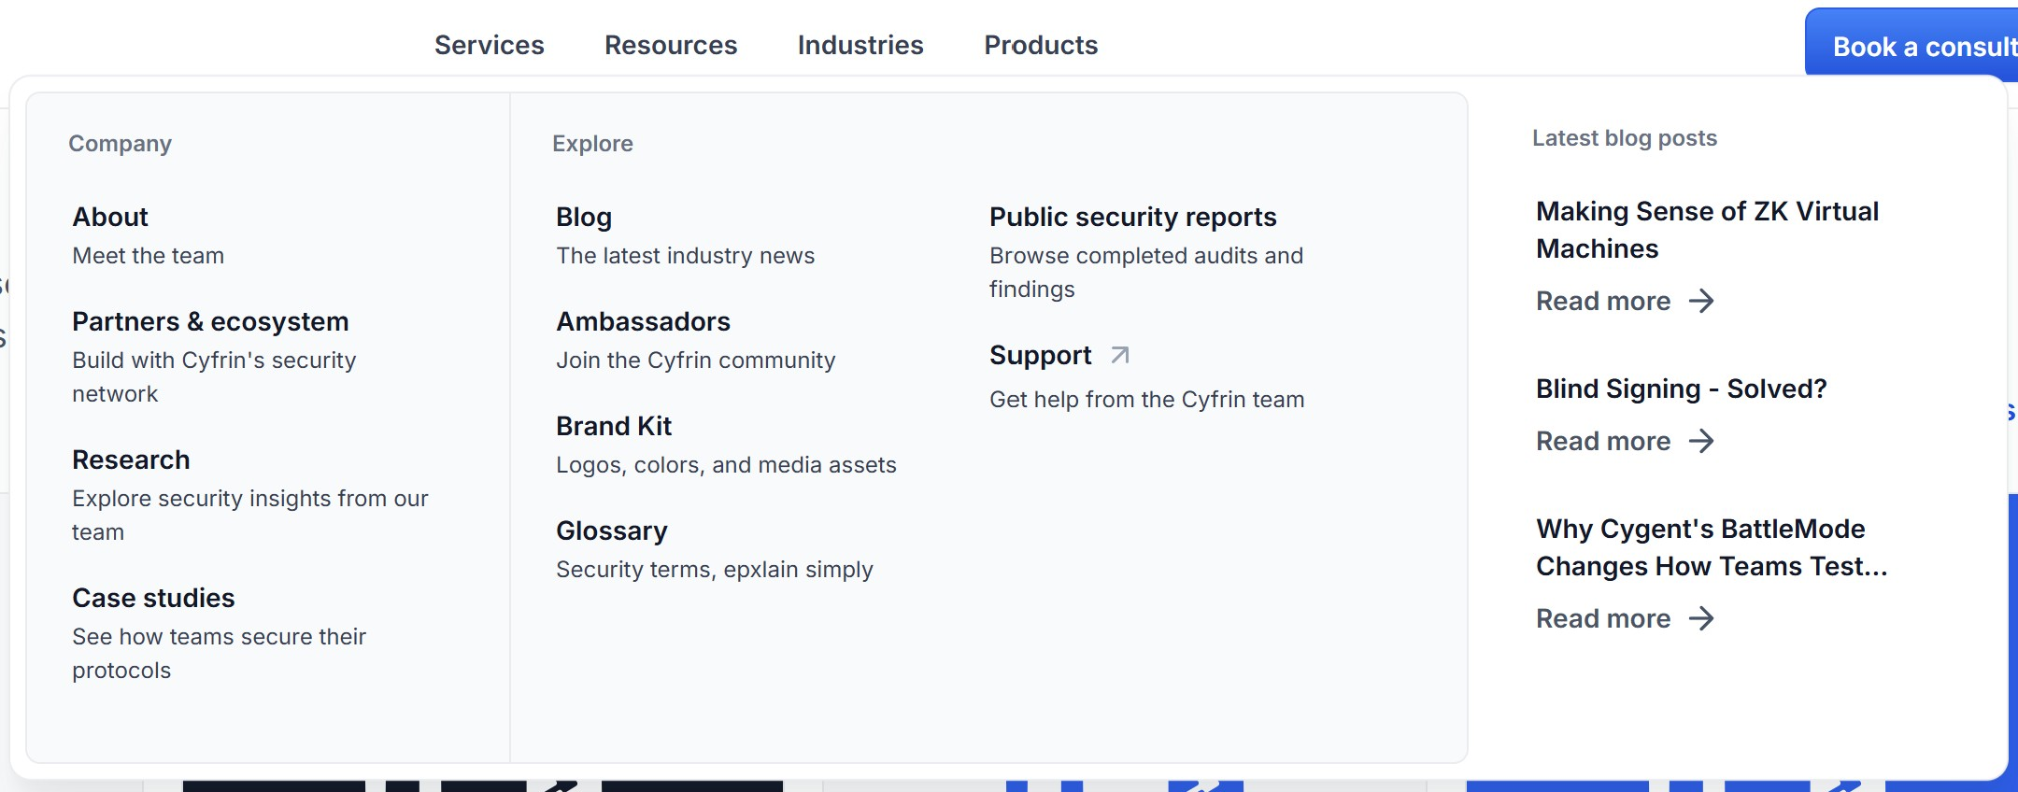
Task: Click 'Join the Cyfrin community' text
Action: click(x=695, y=361)
